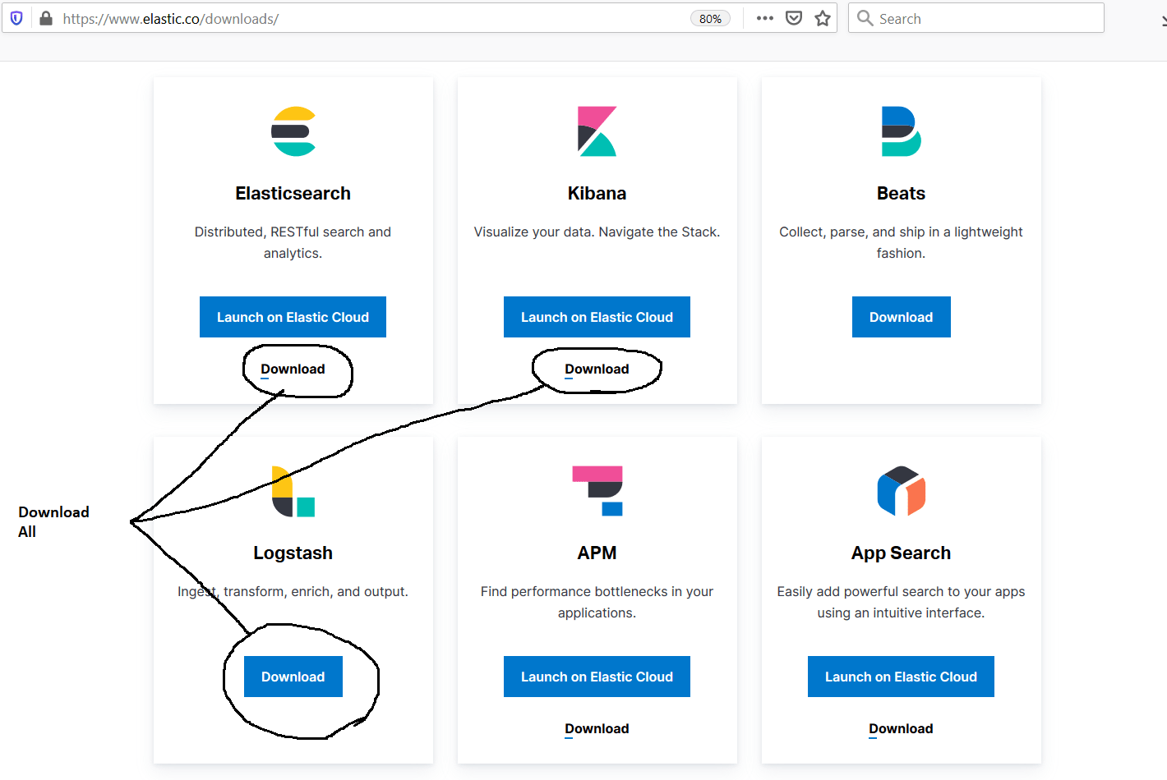1167x780 pixels.
Task: Follow the Kibana Download link
Action: coord(597,369)
